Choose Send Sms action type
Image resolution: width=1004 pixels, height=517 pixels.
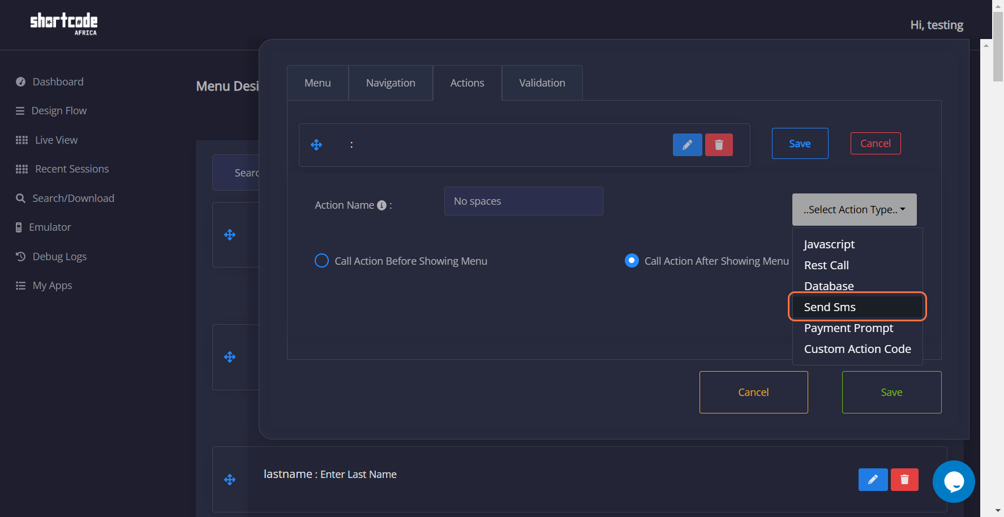[x=857, y=307]
